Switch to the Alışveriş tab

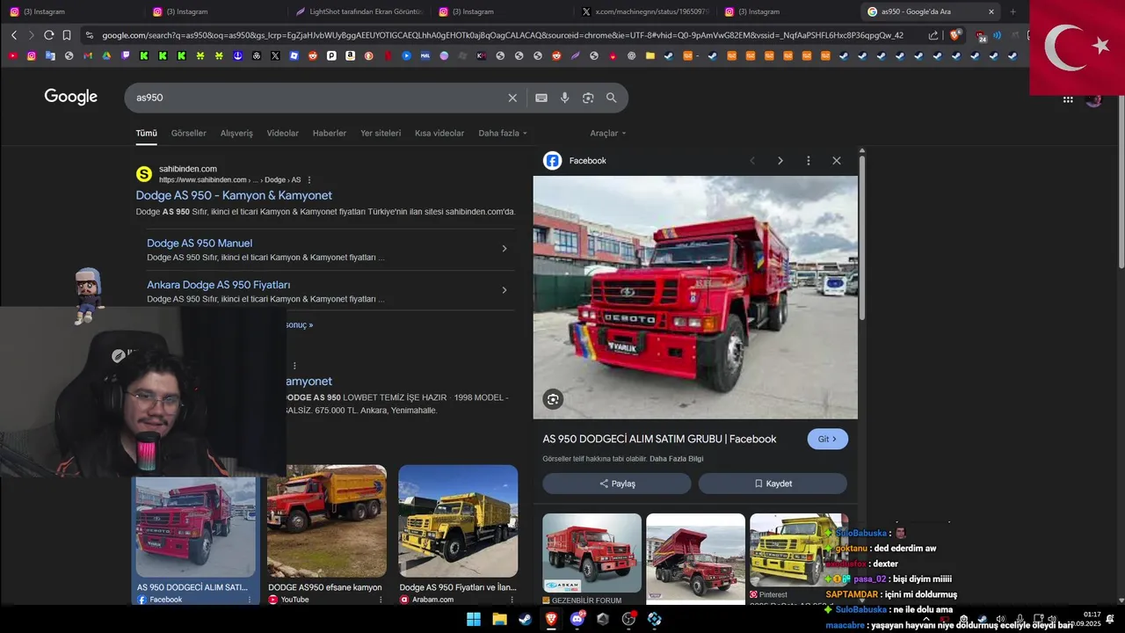point(236,134)
